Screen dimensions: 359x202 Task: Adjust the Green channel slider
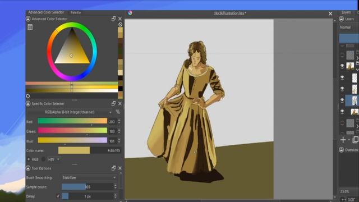point(72,131)
